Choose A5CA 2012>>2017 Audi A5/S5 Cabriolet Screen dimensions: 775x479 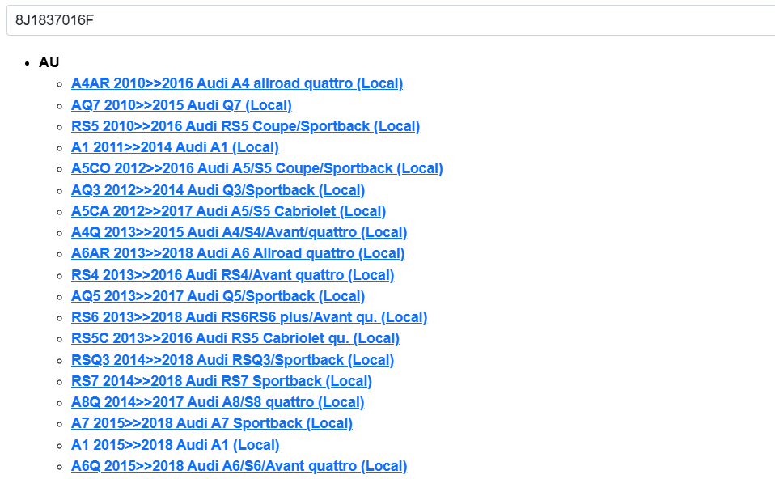click(228, 211)
